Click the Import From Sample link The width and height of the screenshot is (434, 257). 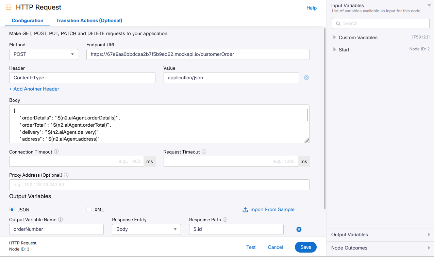point(268,210)
